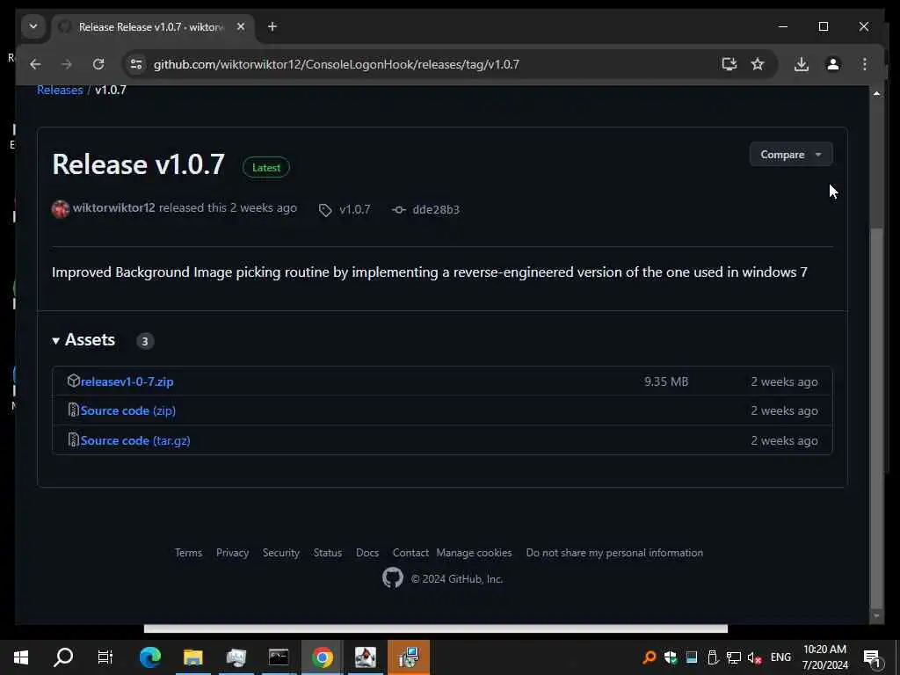
Task: Bookmark this page with the star icon
Action: pyautogui.click(x=758, y=64)
